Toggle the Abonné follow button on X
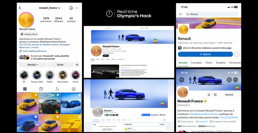258x133 pixels. 229,95
